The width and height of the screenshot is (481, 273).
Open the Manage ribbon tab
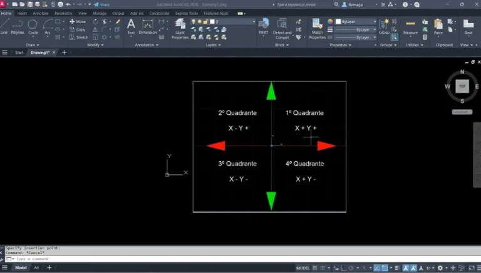click(100, 13)
